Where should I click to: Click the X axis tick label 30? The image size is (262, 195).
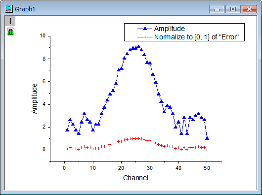point(150,168)
